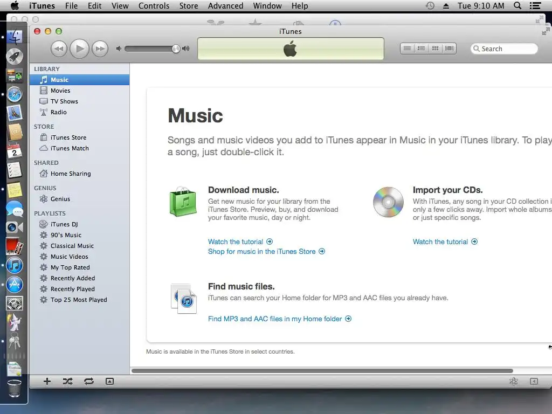552x414 pixels.
Task: Skip ahead with the Next track button
Action: 100,49
